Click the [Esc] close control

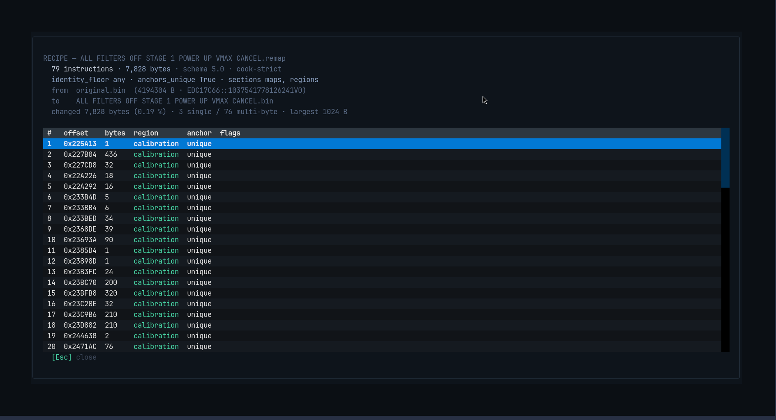point(74,357)
